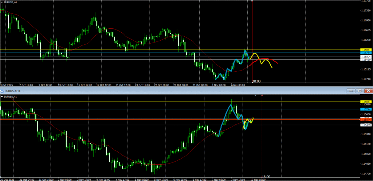Select the yellow 1.15861 price label on H4 chart
Screen dimensions: 373x181
[365, 49]
